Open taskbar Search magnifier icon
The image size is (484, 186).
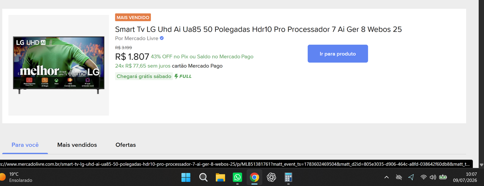(x=203, y=177)
